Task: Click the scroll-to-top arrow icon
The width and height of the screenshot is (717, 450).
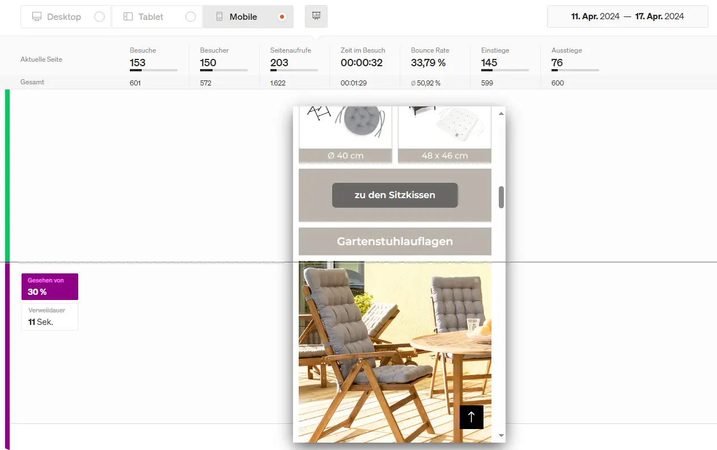Action: pos(471,417)
